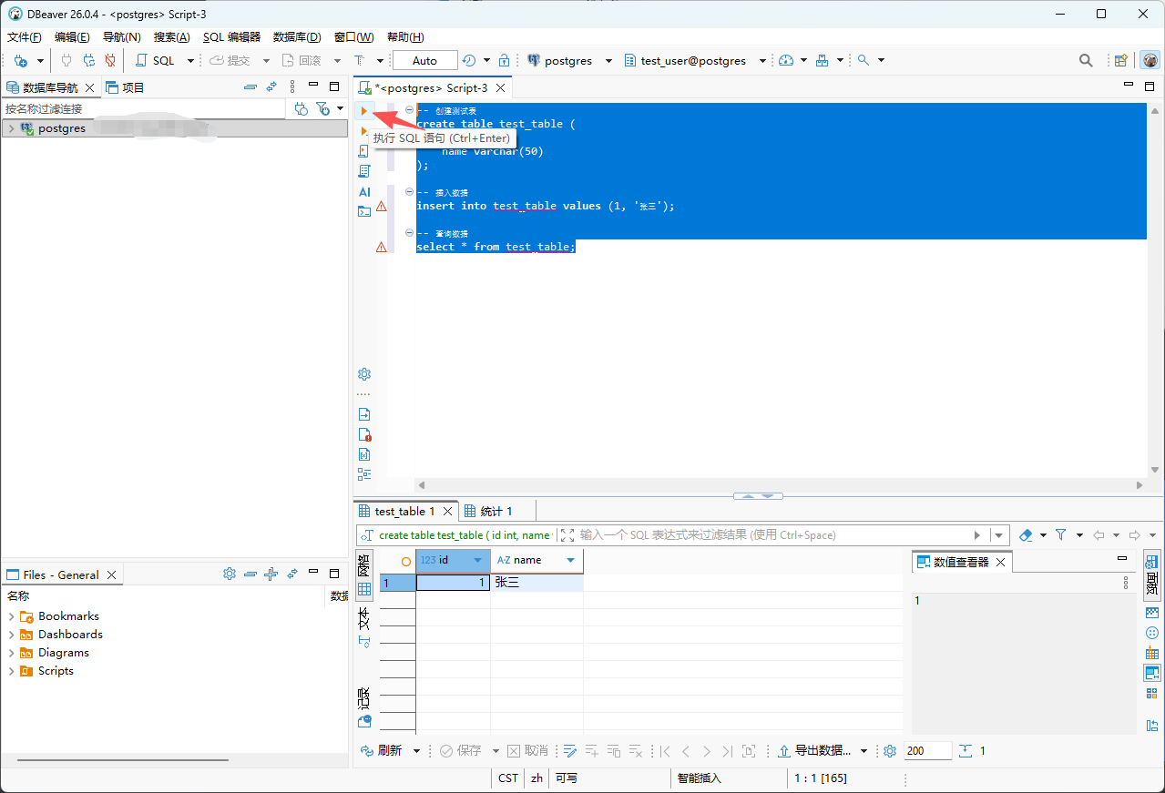Viewport: 1165px width, 793px height.
Task: Click the SQL expression result filter field
Action: coord(772,535)
